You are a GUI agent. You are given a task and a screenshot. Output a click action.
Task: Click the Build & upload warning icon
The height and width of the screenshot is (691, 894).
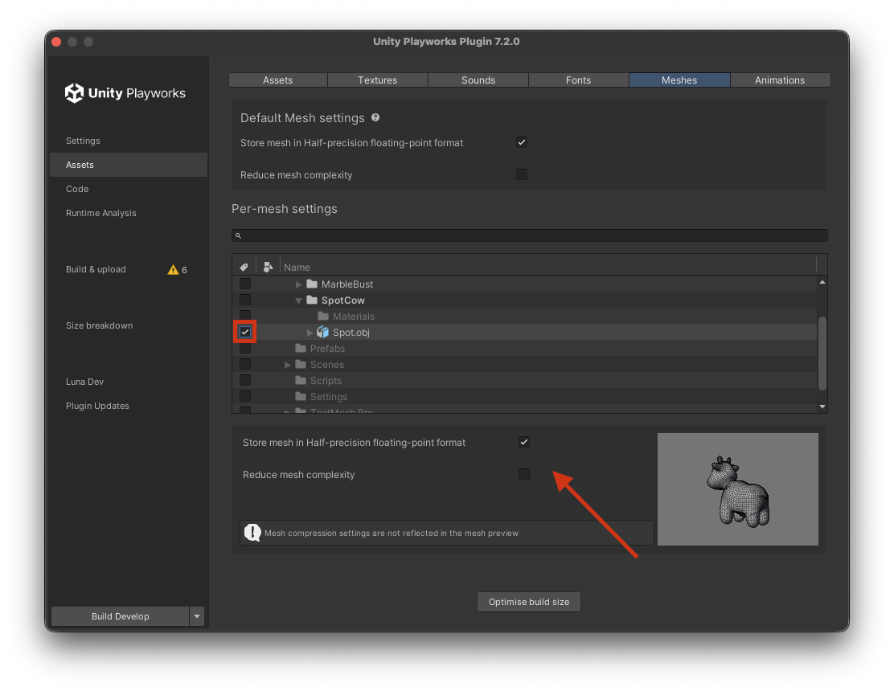173,270
